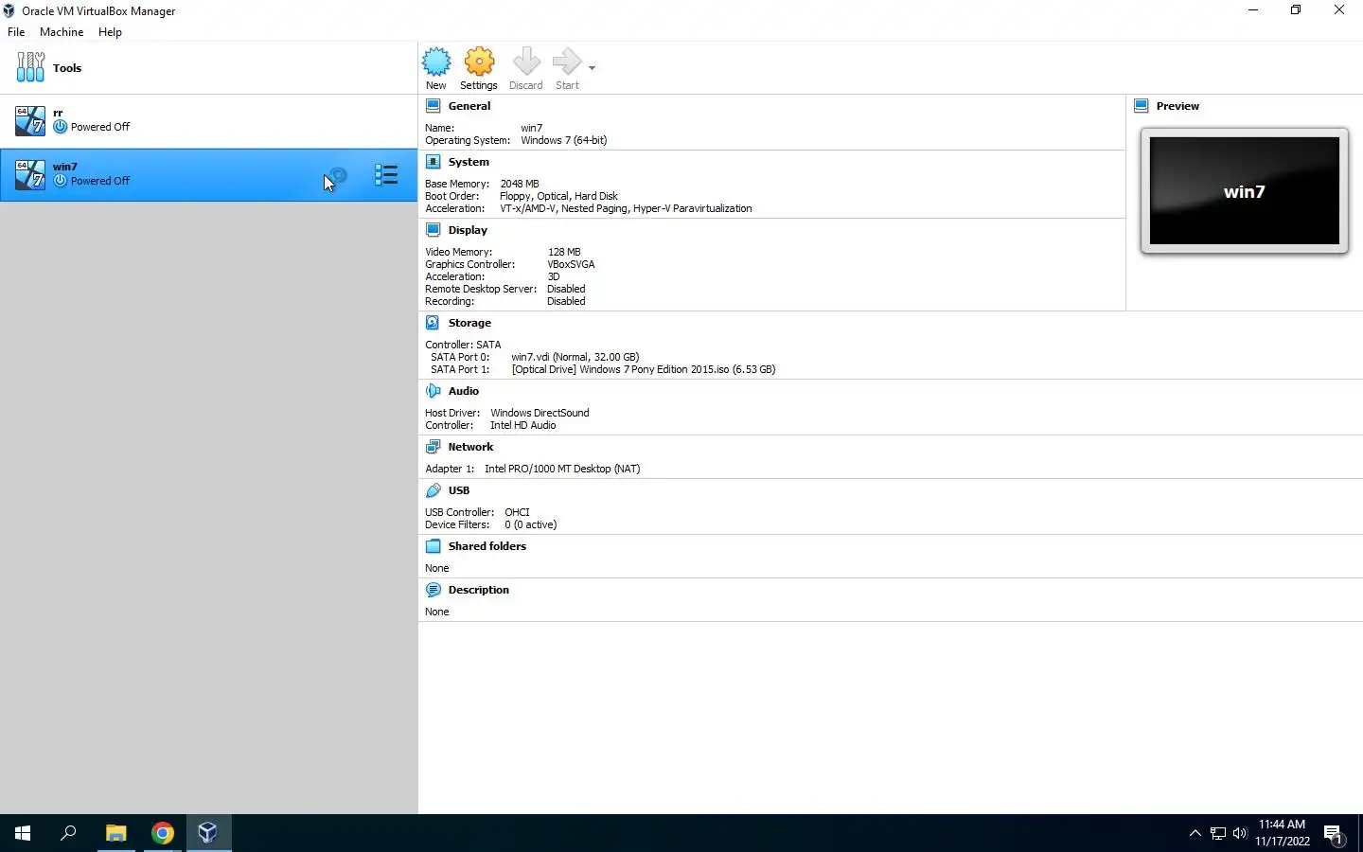Click the taskbar search magnifier icon

(68, 833)
